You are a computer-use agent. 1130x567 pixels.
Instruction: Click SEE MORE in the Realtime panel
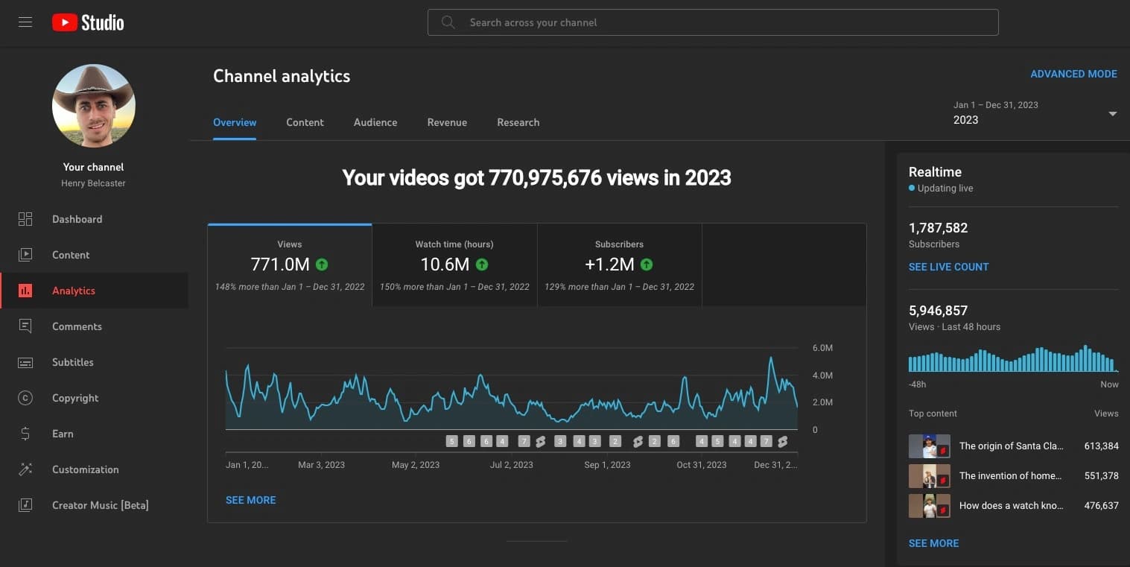tap(933, 543)
